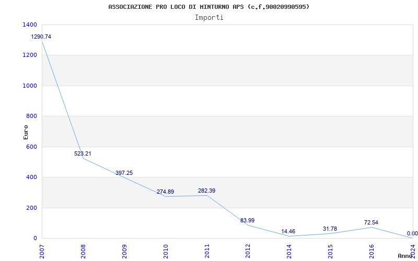The height and width of the screenshot is (261, 418).
Task: Click the 2012 x-axis year label
Action: pos(248,252)
